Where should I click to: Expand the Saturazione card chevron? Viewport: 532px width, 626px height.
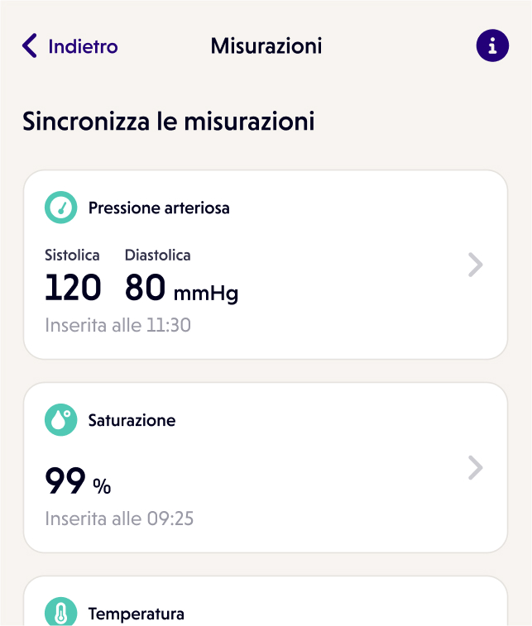(x=475, y=468)
